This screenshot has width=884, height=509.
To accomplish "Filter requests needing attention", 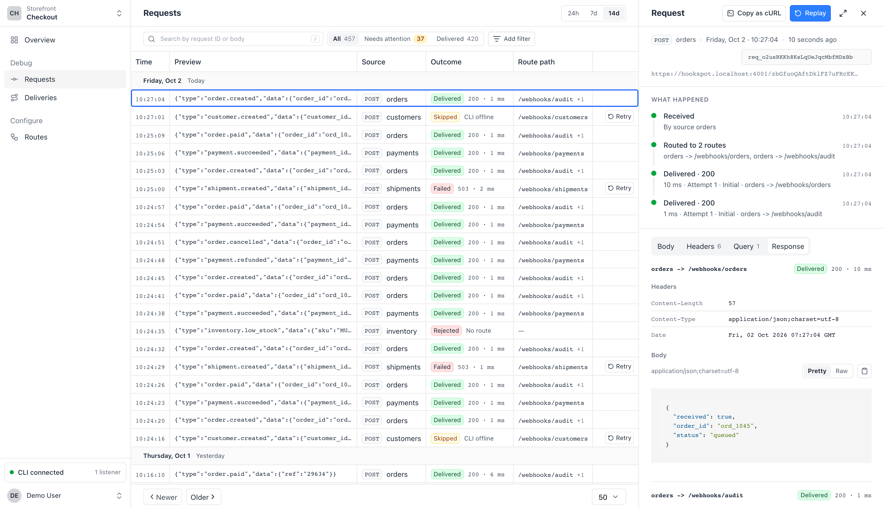I will coord(395,39).
